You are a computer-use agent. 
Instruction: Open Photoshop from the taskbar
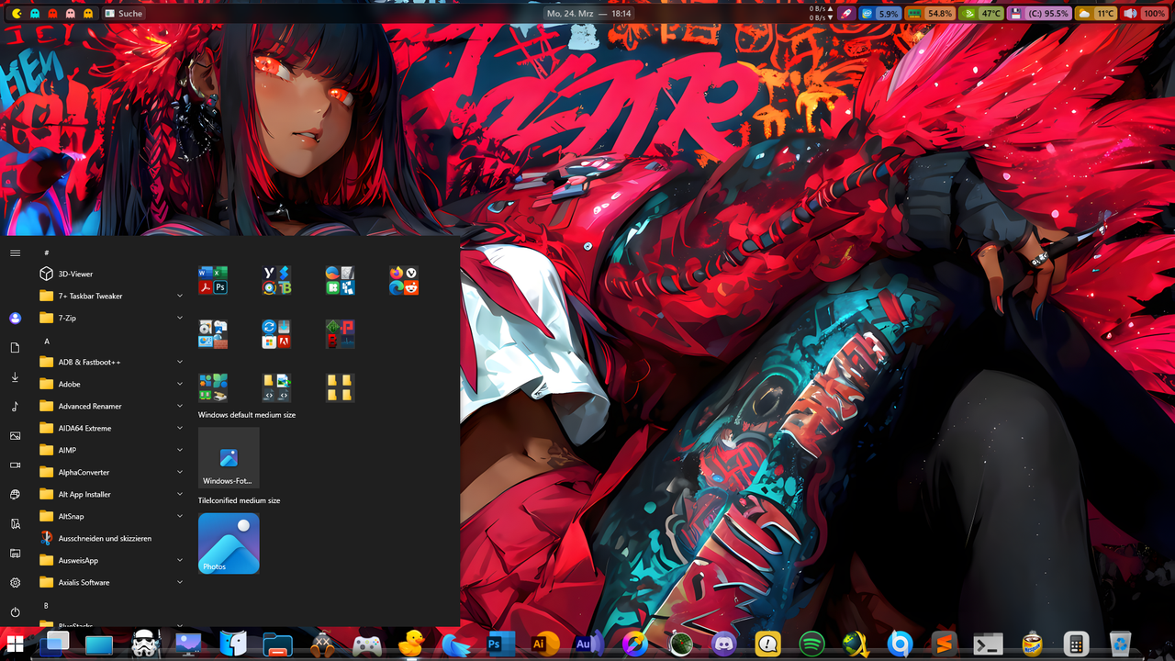[499, 644]
